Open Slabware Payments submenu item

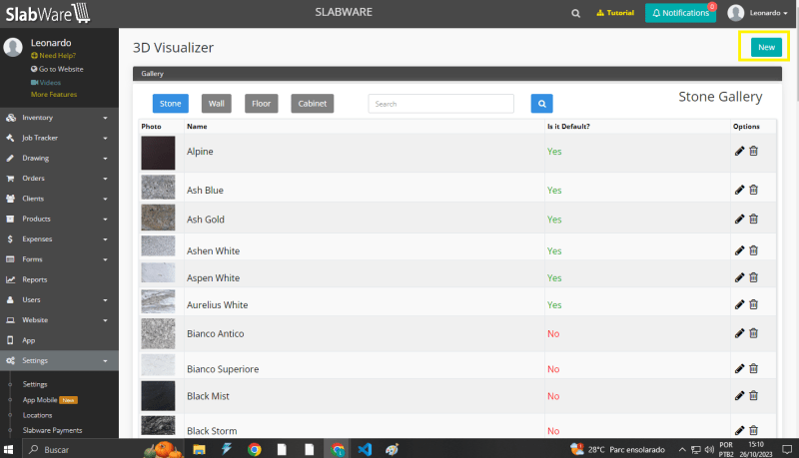tap(53, 430)
